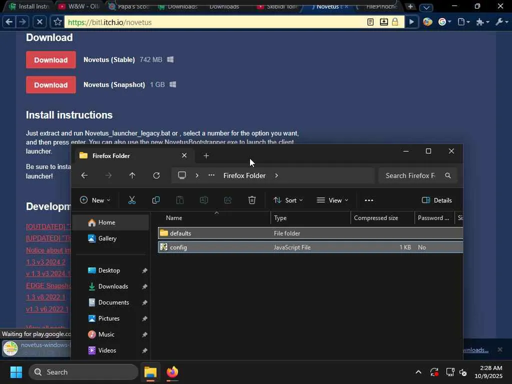
Task: Click the go arrow next to the address bar
Action: click(x=411, y=22)
